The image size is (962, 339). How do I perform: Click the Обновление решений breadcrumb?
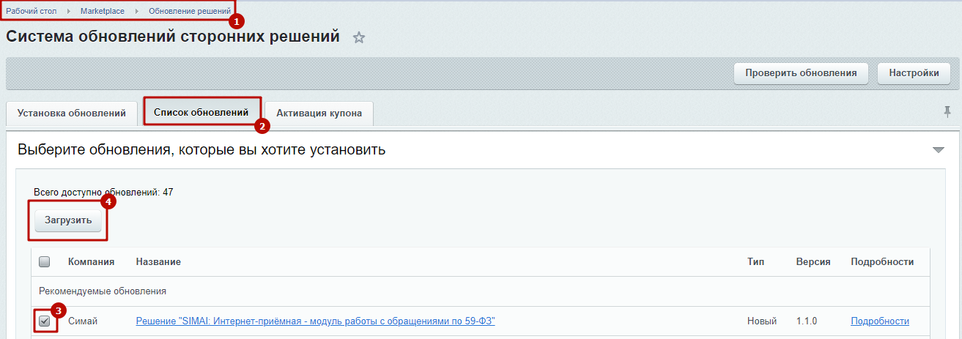point(190,12)
